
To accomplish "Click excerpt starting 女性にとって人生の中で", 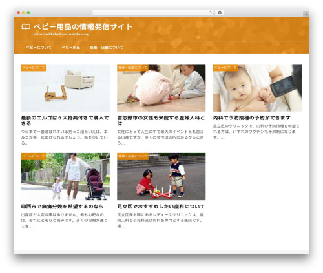I will [160, 137].
